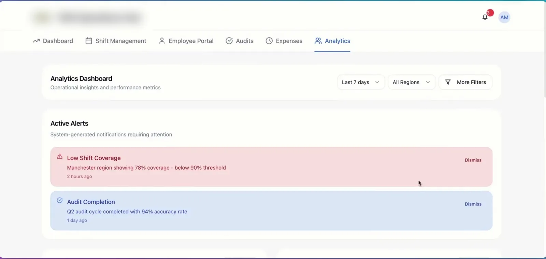Open the Employee Portal tab
The height and width of the screenshot is (259, 546).
(x=186, y=41)
